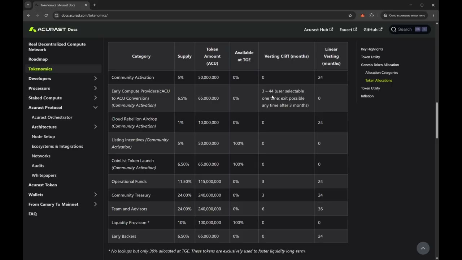The image size is (462, 260).
Task: Click the address bar URL
Action: [84, 16]
